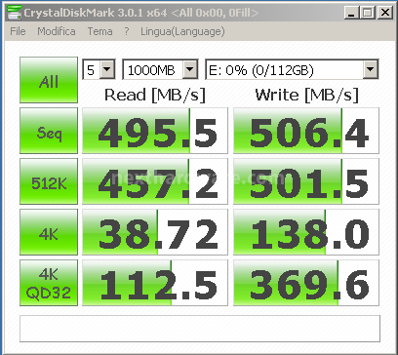Screen dimensions: 398x355
Task: Expand the E: drive selection dropdown
Action: [371, 69]
